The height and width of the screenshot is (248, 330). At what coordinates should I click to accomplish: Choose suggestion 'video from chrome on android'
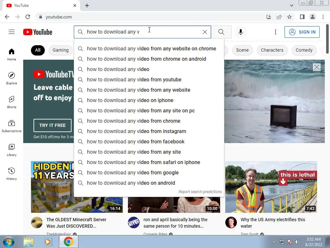point(149,59)
